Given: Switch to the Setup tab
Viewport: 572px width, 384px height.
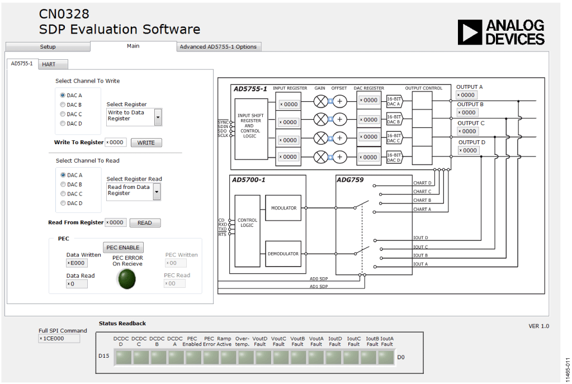Looking at the screenshot, I should tap(48, 47).
